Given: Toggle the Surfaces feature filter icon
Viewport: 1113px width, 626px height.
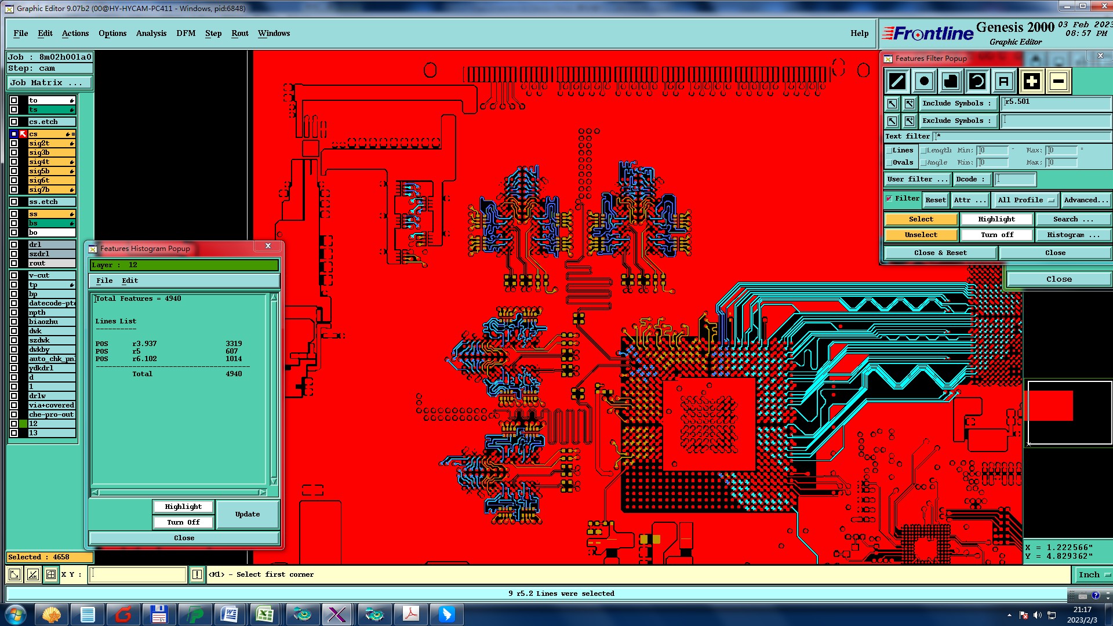Looking at the screenshot, I should tap(951, 81).
